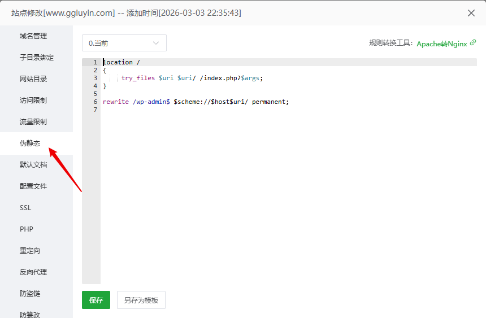Click the dropdown chevron arrow

point(157,43)
